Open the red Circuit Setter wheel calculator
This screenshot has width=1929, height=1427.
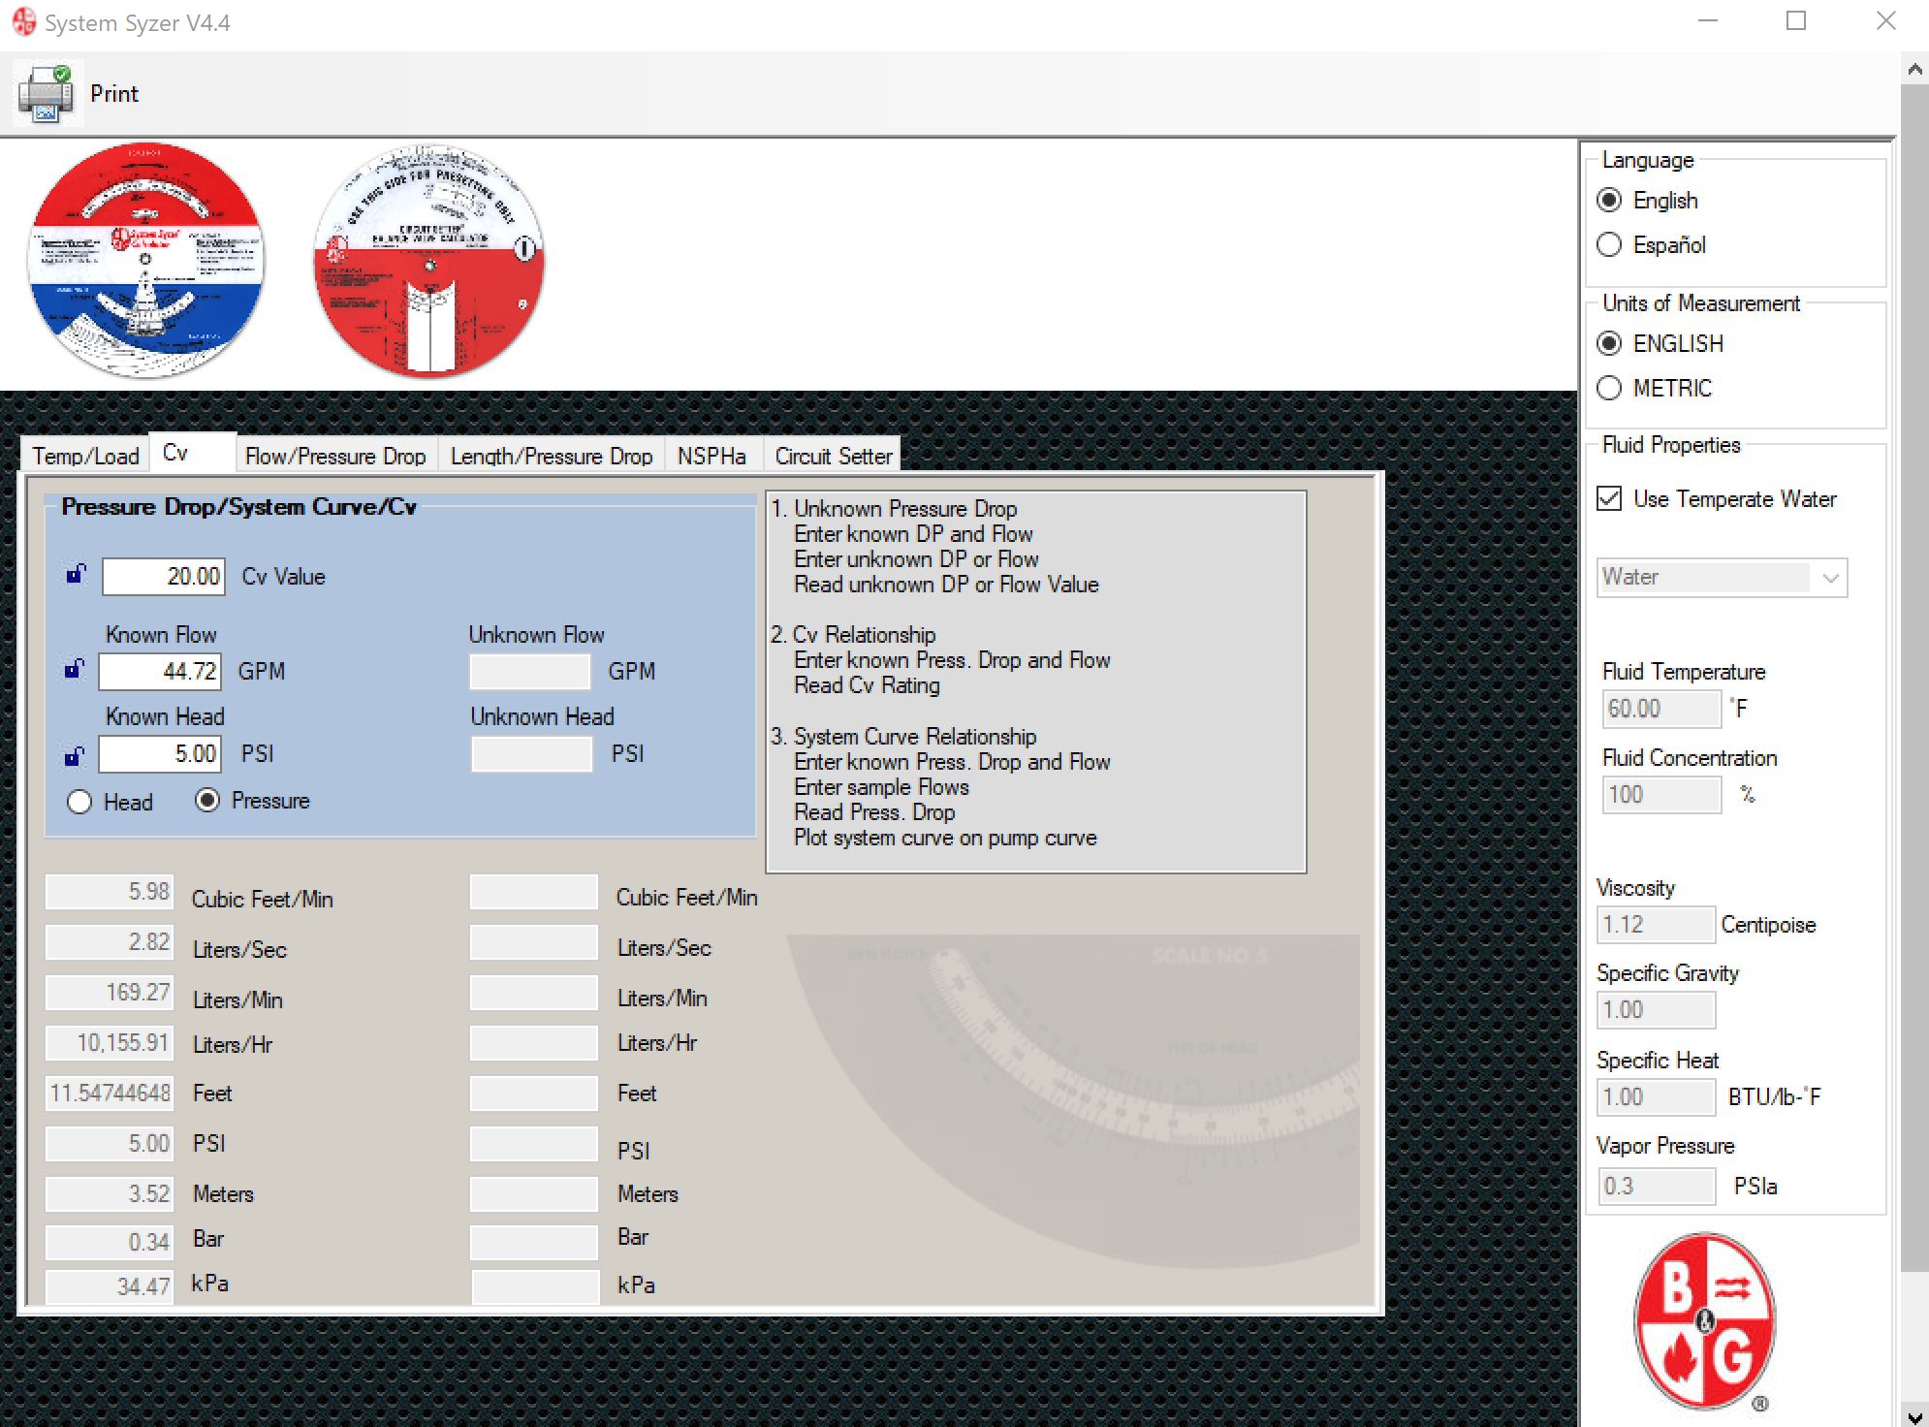pos(429,260)
